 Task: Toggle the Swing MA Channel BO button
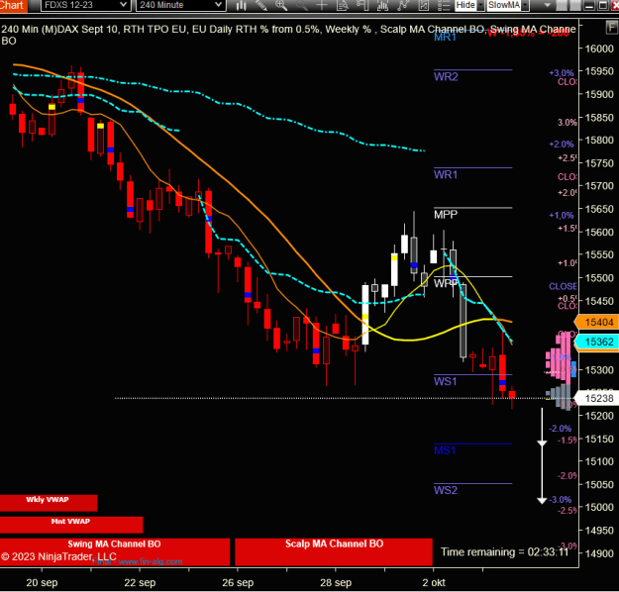115,551
